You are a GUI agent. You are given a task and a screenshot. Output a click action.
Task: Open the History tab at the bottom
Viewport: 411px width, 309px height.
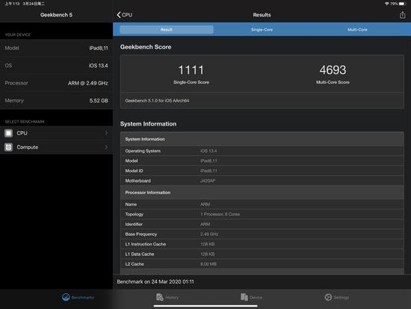click(167, 297)
